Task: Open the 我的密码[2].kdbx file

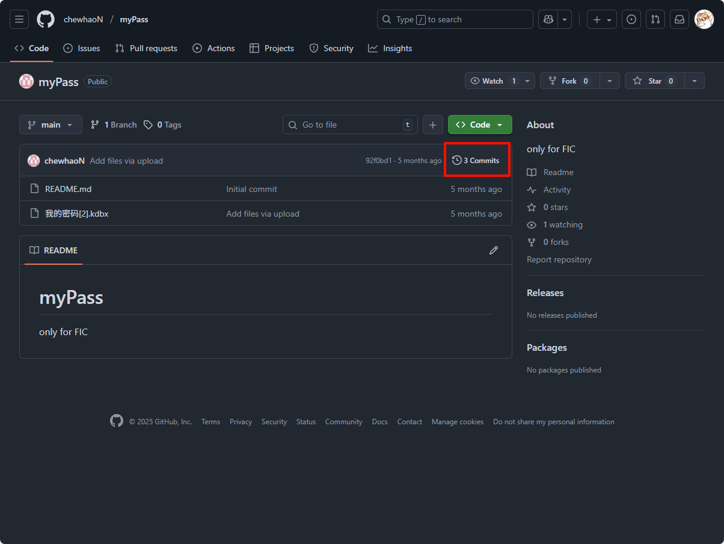Action: coord(76,214)
